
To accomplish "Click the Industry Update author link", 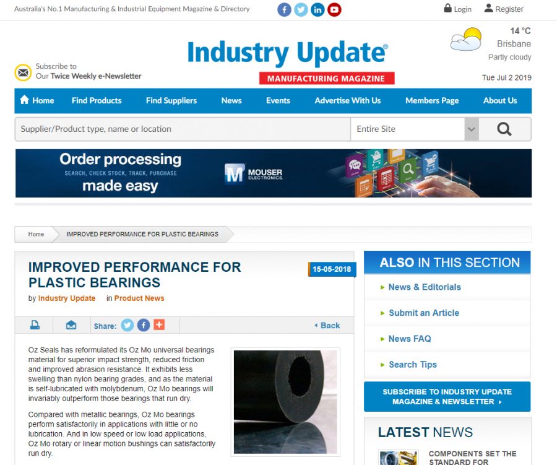I will [x=67, y=298].
